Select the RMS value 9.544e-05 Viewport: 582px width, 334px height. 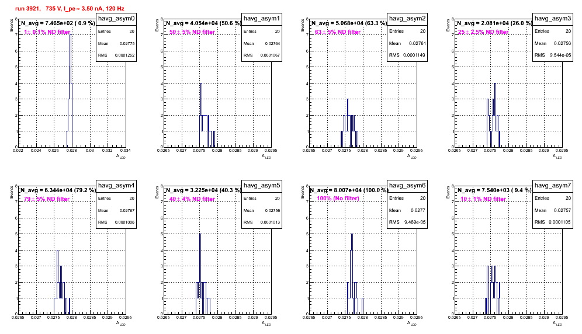[x=560, y=55]
